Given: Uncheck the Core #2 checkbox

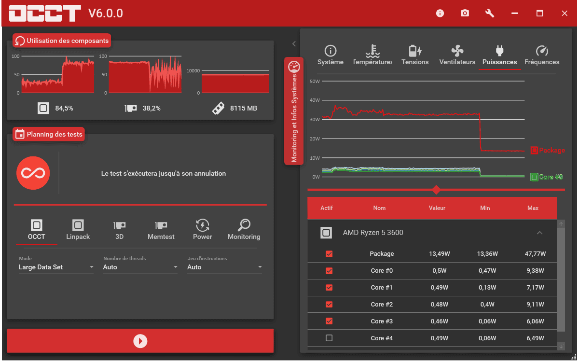Looking at the screenshot, I should tap(329, 305).
